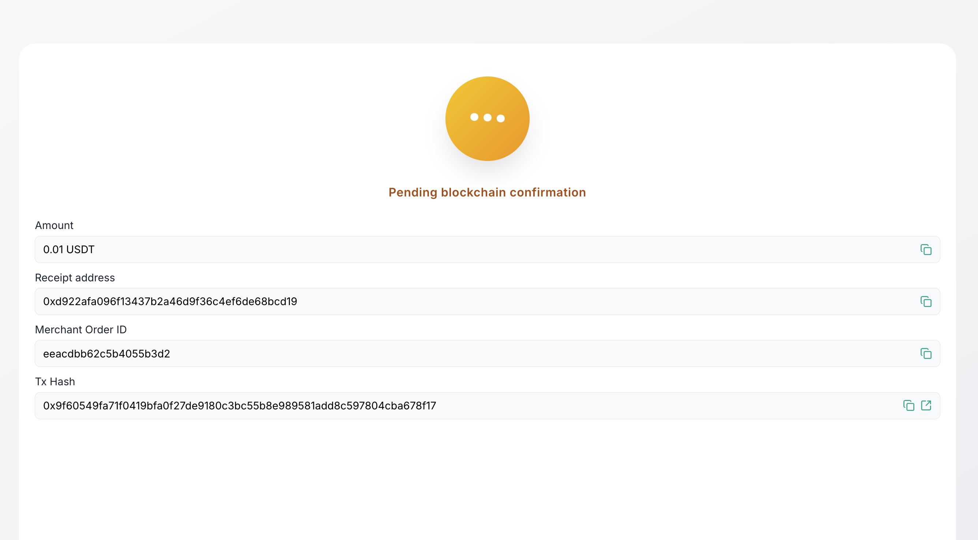Viewport: 978px width, 540px height.
Task: Click the Merchant Order ID label
Action: (81, 330)
